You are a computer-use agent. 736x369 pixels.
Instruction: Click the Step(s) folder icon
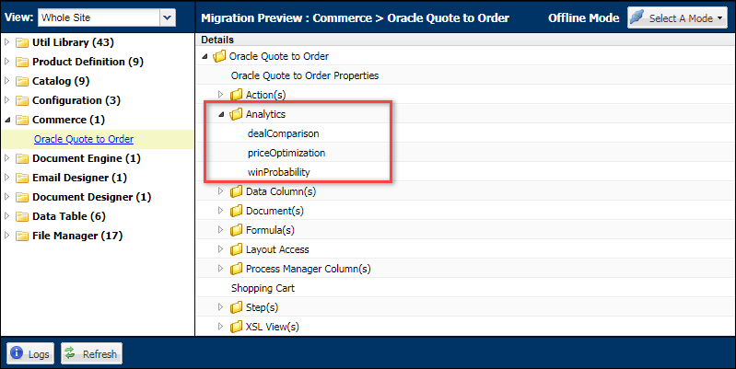tap(236, 307)
